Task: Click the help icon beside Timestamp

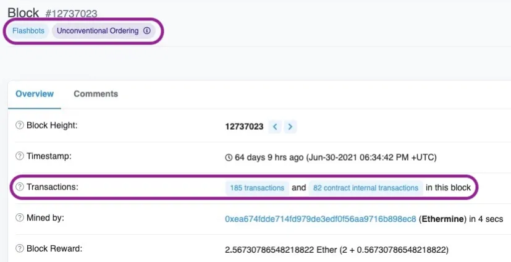Action: [19, 156]
